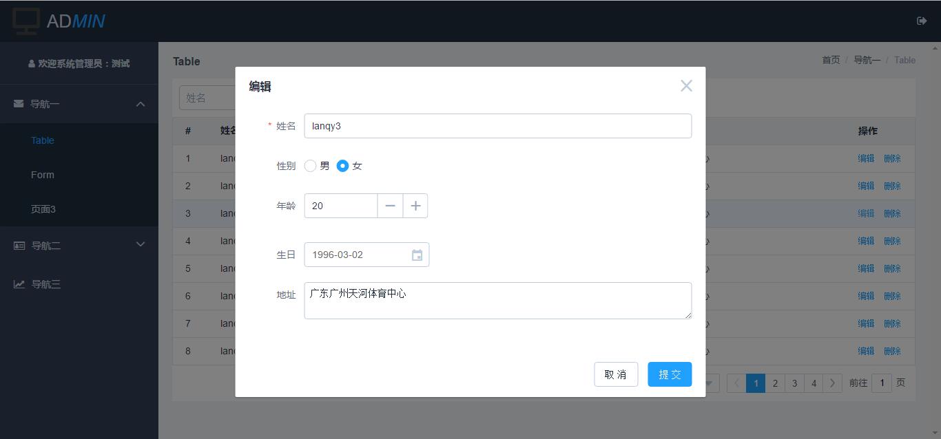Go to page 4 in pagination

click(x=814, y=383)
